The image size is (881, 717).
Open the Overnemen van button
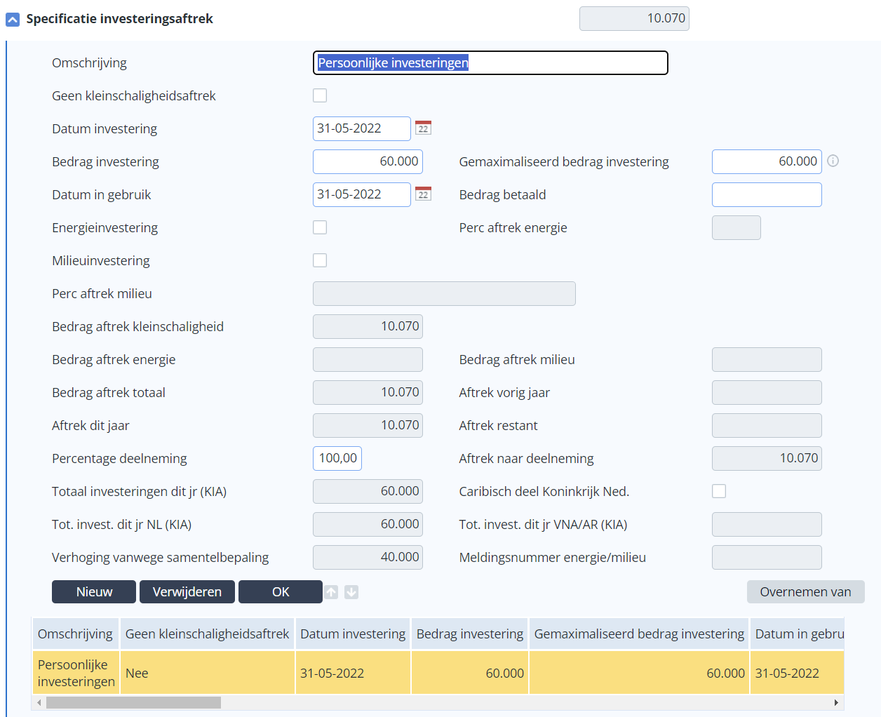click(805, 592)
